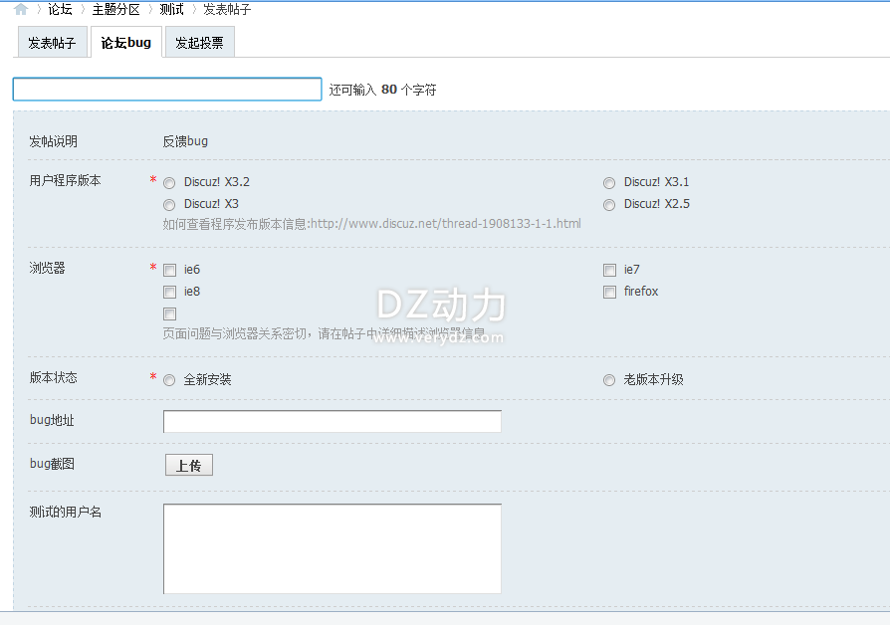
Task: Click the home icon in breadcrumb
Action: point(21,9)
